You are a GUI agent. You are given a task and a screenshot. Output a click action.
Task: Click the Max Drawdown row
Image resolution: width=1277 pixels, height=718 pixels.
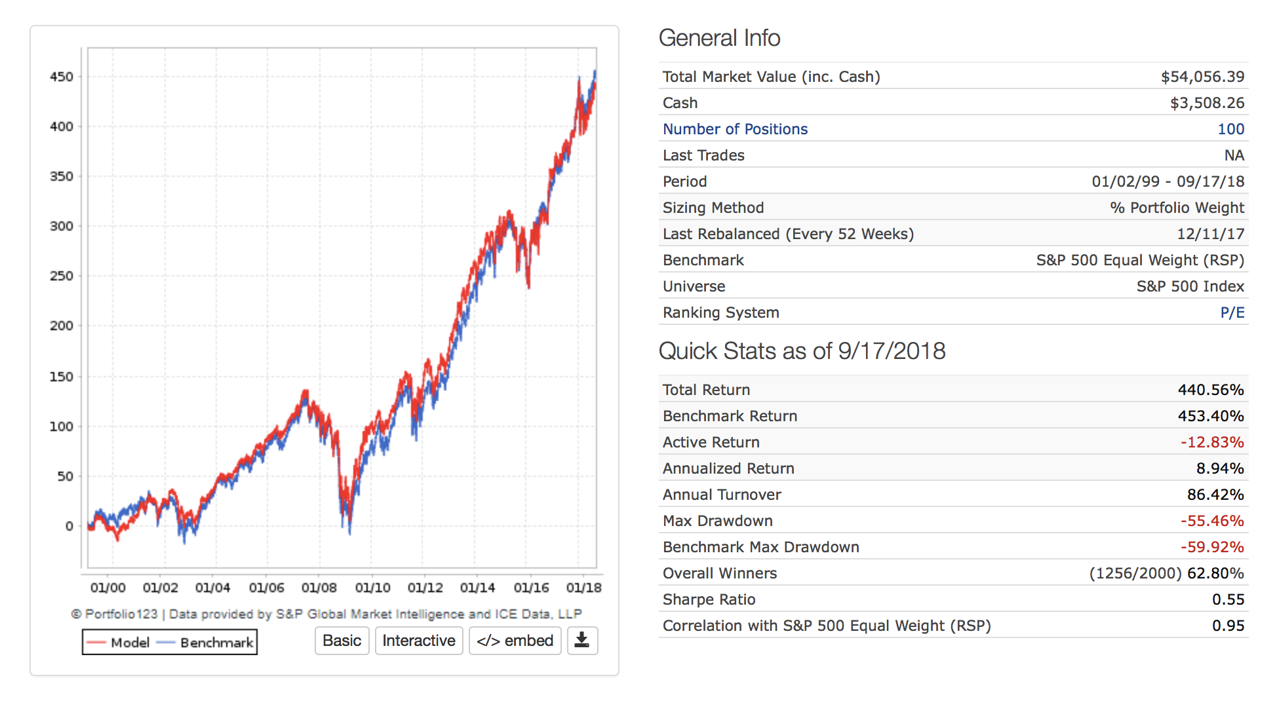coord(717,521)
